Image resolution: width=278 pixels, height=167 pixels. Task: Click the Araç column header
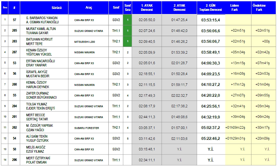click(89, 7)
